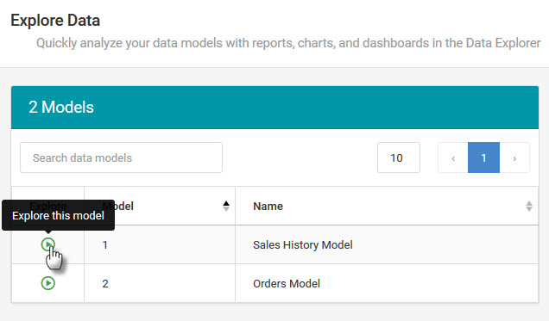
Task: Open the page size selector showing 10
Action: (399, 157)
